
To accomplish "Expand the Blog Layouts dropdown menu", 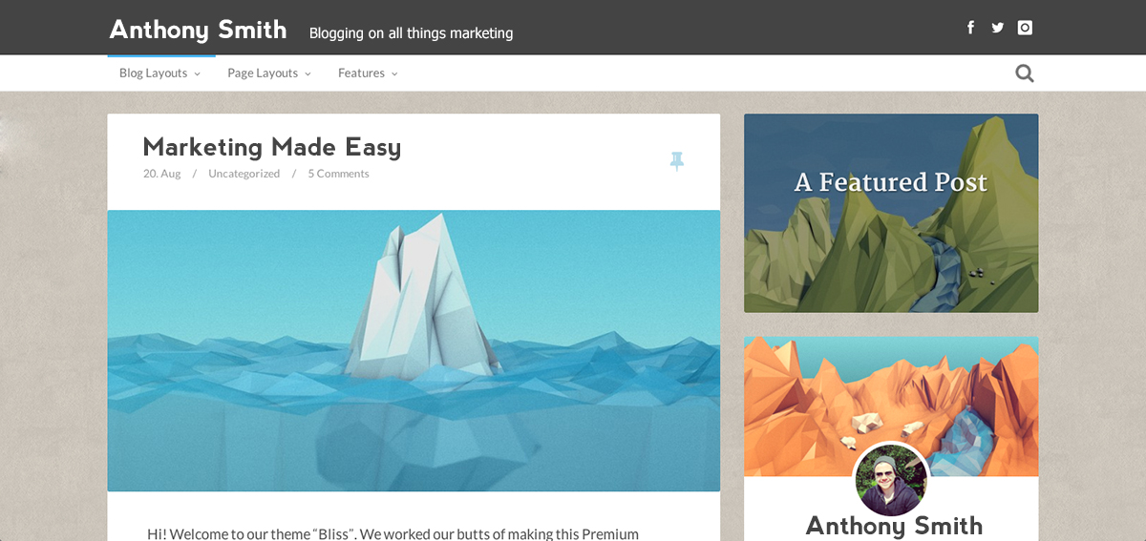I will 159,73.
